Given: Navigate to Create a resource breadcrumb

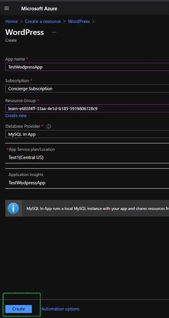Looking at the screenshot, I should [43, 22].
